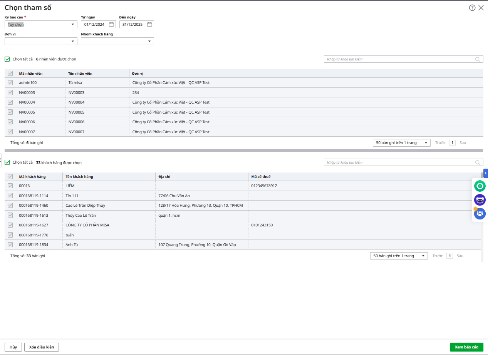Open calendar picker for Từ ngày

(111, 24)
